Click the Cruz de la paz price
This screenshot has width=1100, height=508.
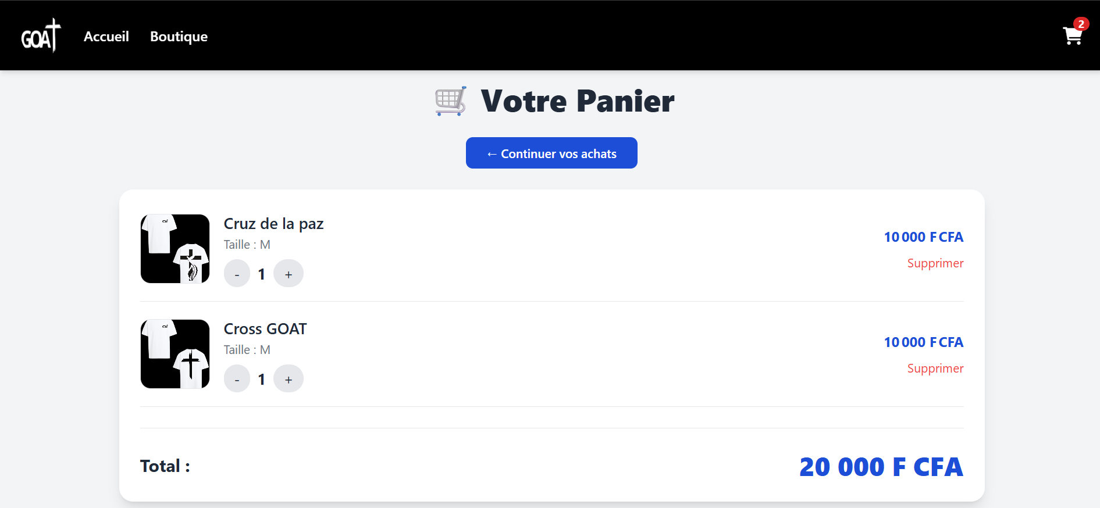point(923,237)
